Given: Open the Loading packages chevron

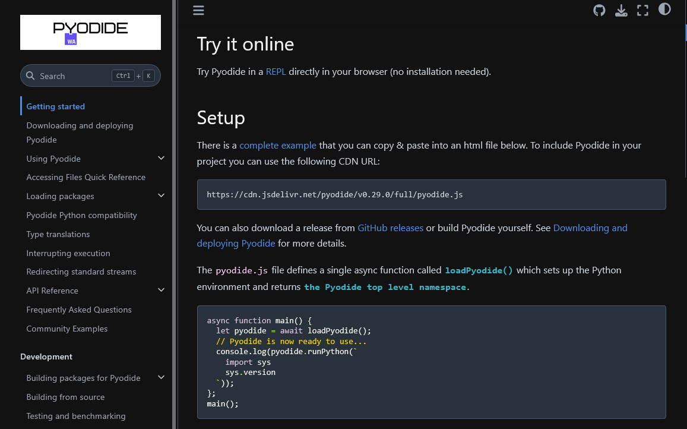Looking at the screenshot, I should [161, 195].
